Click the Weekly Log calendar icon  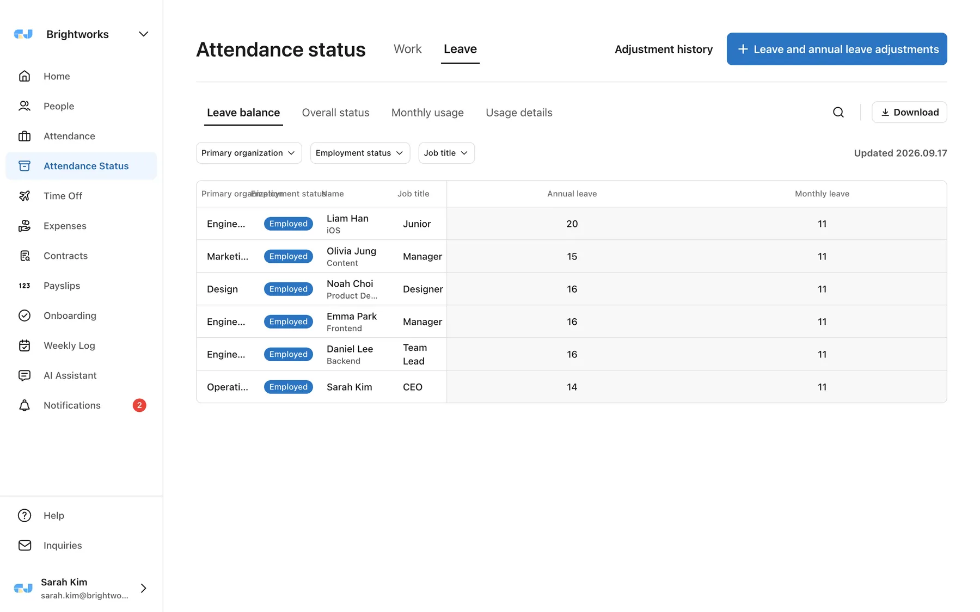click(x=24, y=345)
